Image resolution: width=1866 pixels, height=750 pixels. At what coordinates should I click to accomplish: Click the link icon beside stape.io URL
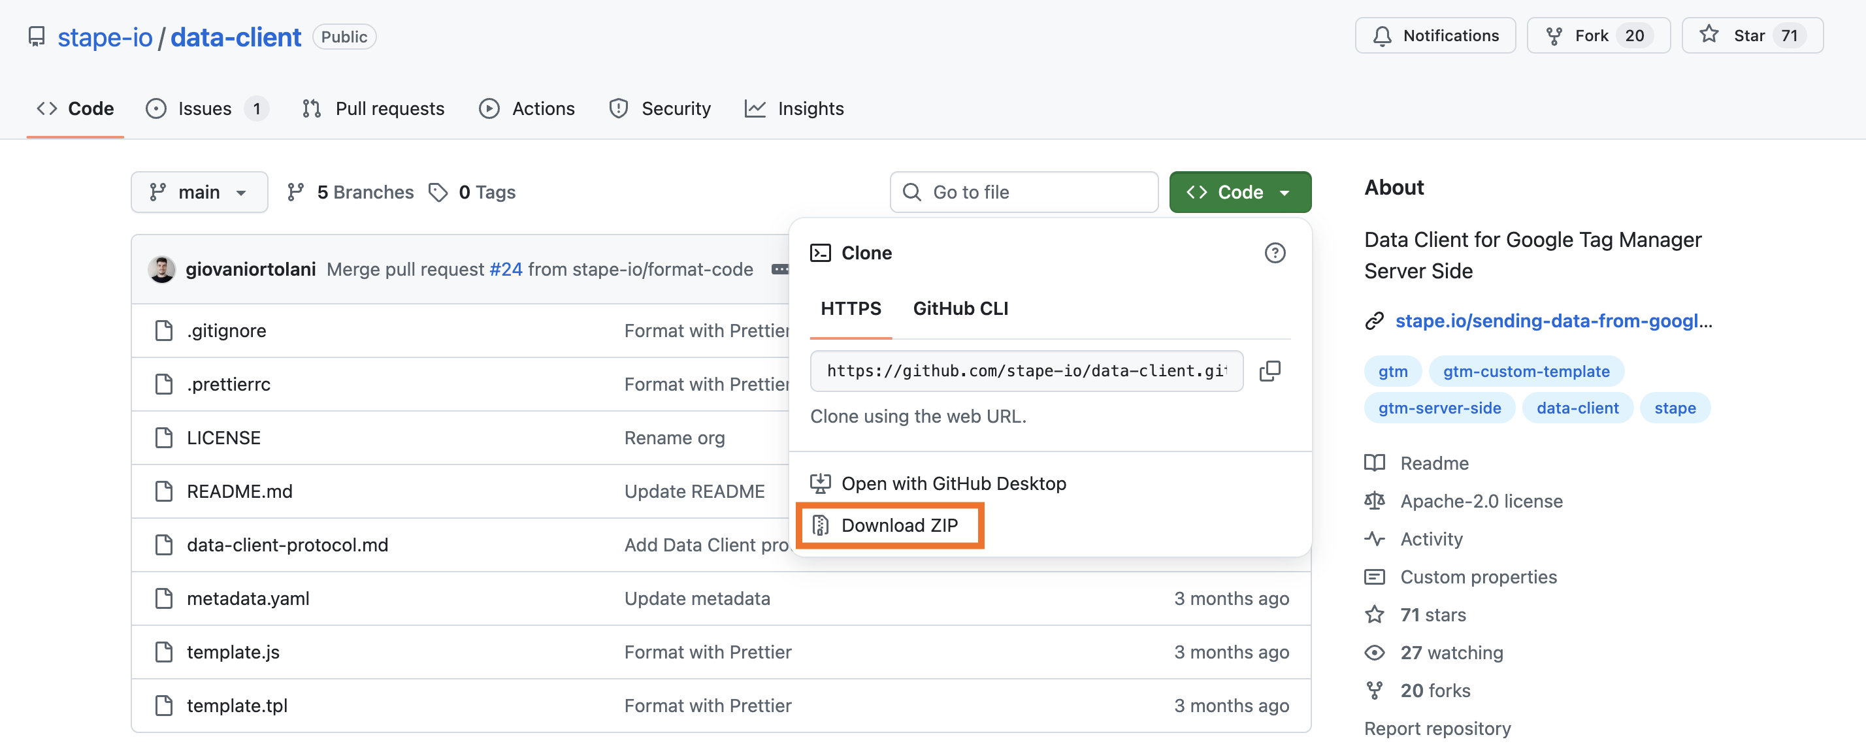[1374, 321]
